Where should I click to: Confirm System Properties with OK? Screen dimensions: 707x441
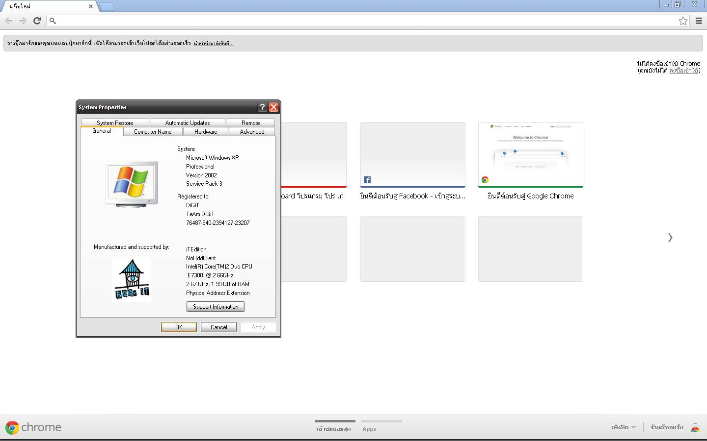click(179, 327)
